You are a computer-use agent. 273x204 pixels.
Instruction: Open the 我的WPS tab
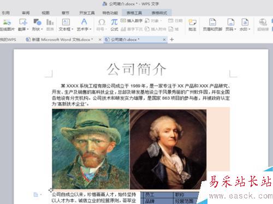[x=8, y=40]
